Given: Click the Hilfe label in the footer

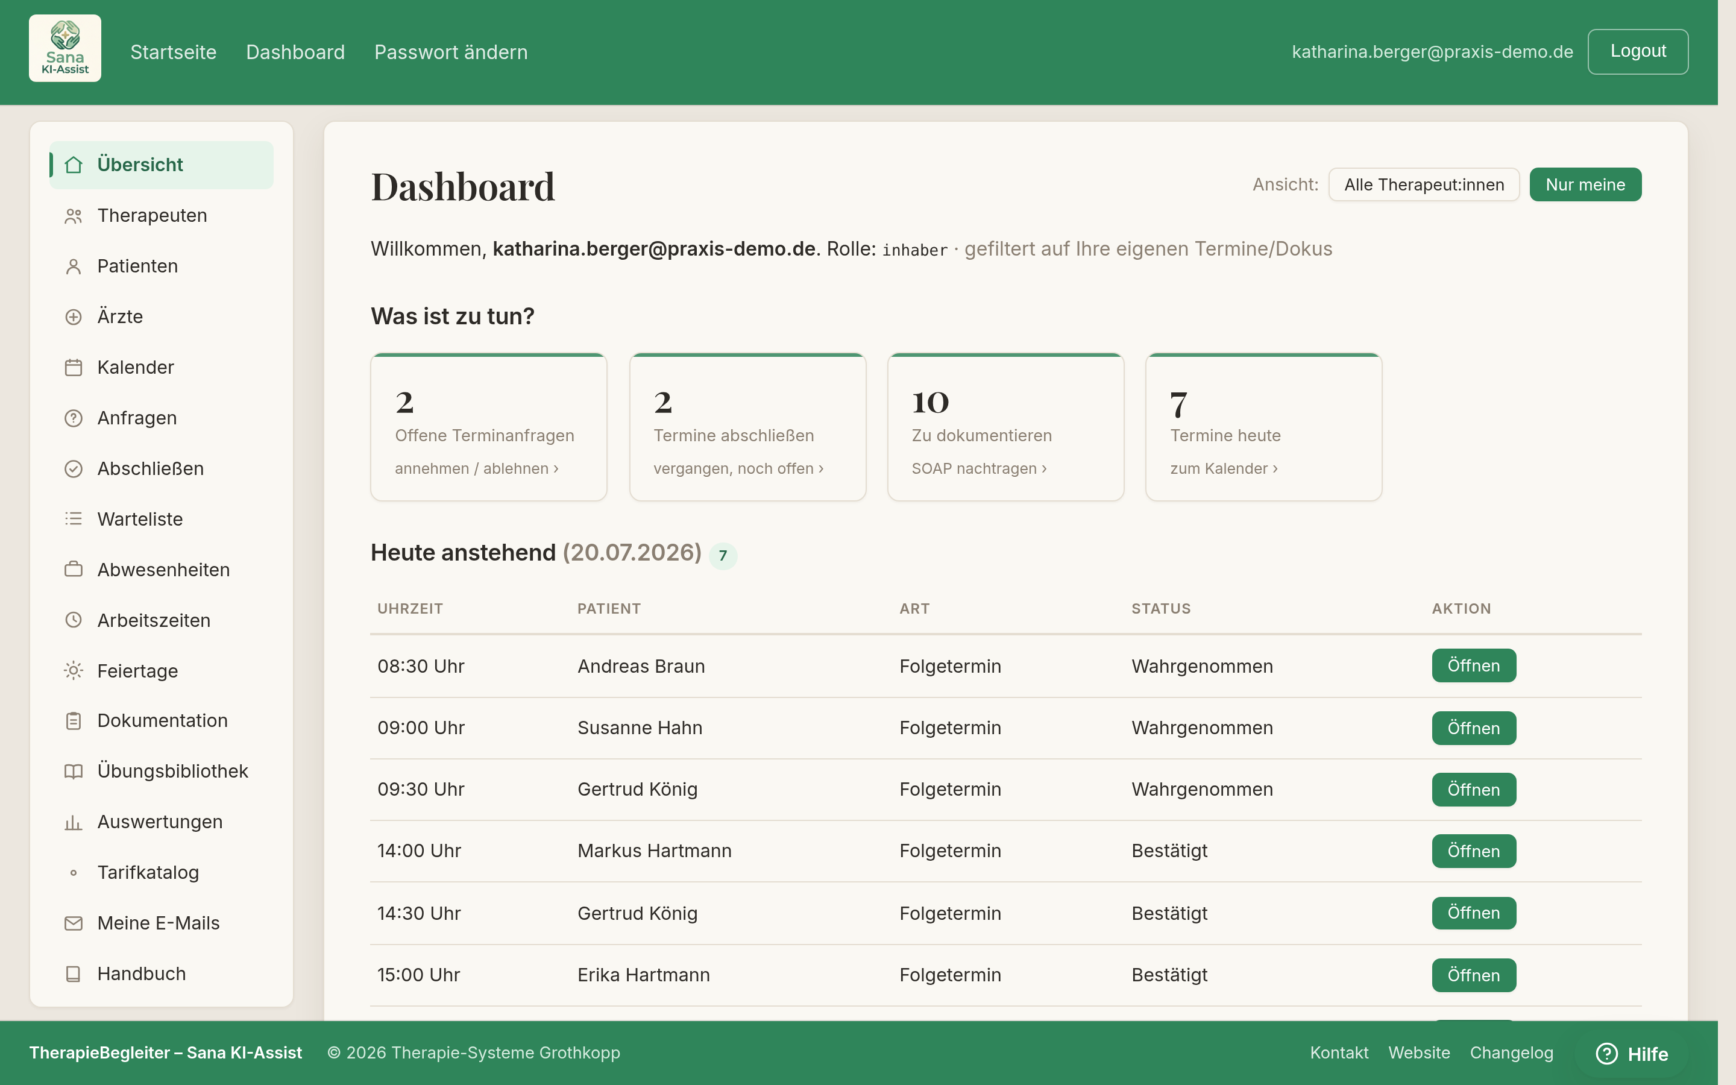Looking at the screenshot, I should (1648, 1054).
